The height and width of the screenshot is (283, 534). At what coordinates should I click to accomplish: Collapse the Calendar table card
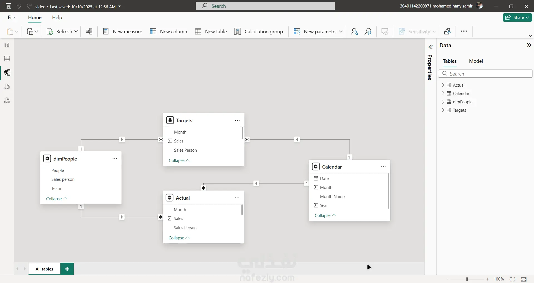tap(325, 216)
